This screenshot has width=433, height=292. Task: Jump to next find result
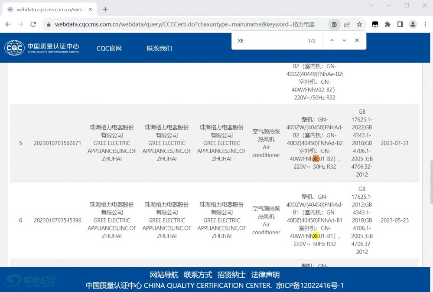tap(344, 40)
